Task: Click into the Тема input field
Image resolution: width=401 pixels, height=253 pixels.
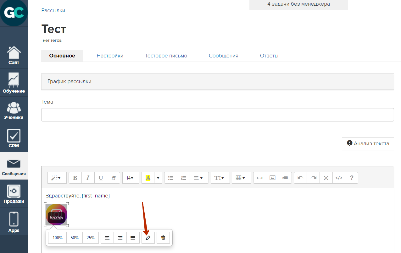Action: (217, 115)
